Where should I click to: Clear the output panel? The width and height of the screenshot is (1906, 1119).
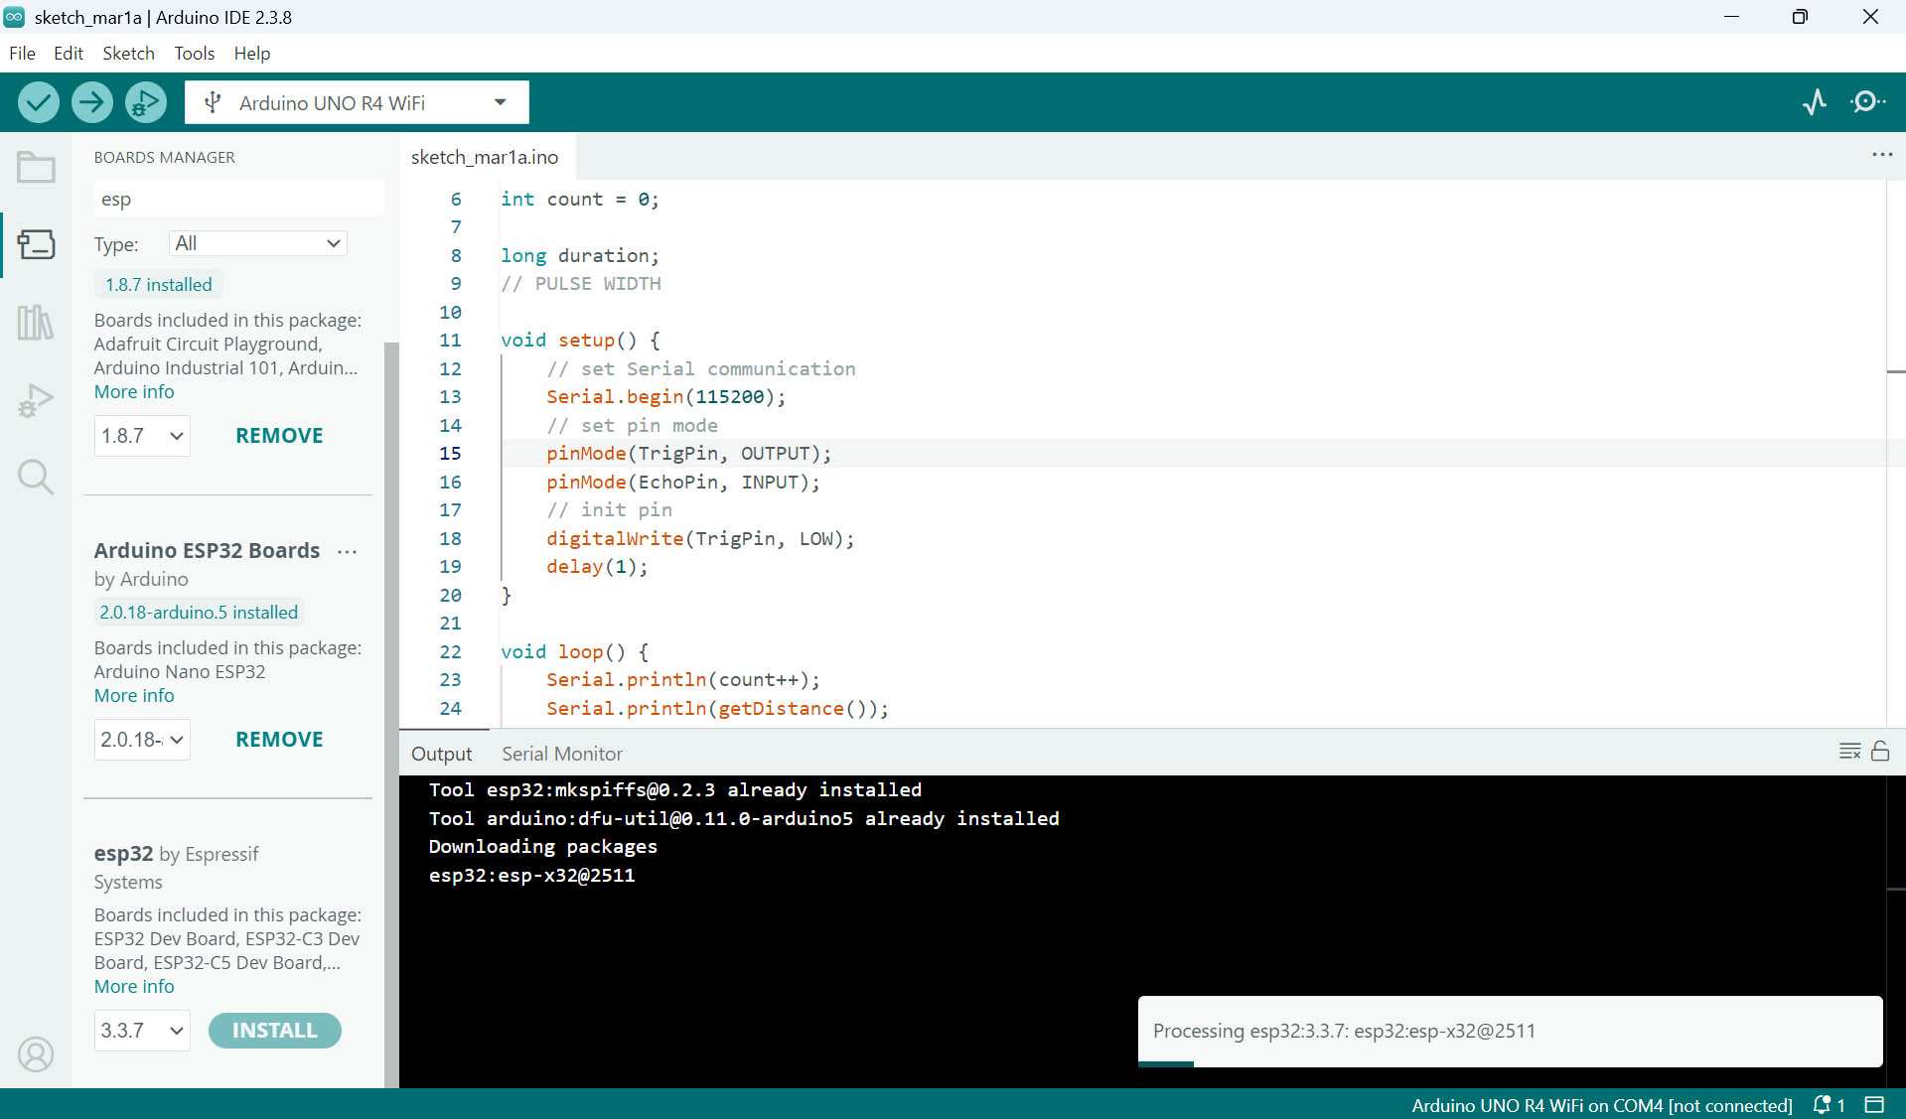click(1849, 752)
